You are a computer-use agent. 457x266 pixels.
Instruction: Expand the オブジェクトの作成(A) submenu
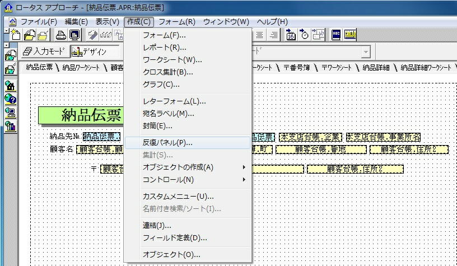pos(244,167)
